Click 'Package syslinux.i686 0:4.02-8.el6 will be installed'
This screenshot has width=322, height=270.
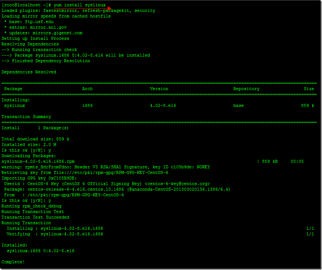coord(82,55)
